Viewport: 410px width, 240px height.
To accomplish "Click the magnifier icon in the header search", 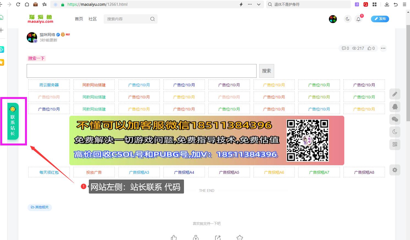I will tap(152, 19).
